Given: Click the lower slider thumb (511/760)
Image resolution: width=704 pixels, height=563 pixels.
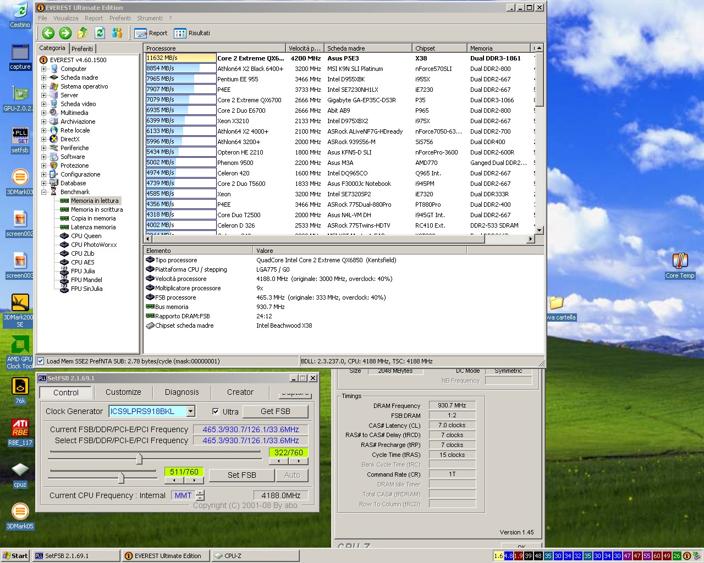Looking at the screenshot, I should (x=121, y=477).
